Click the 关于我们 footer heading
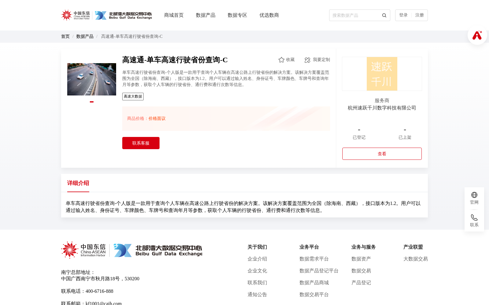Viewport: 489px width, 305px height. point(257,247)
